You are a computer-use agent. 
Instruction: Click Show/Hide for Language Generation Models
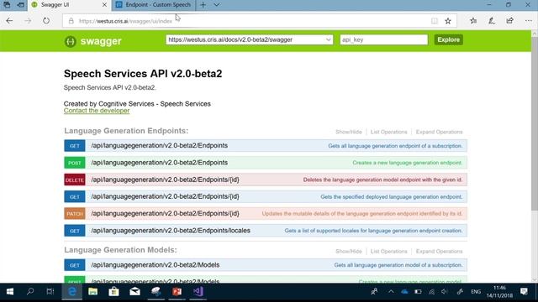coord(348,252)
